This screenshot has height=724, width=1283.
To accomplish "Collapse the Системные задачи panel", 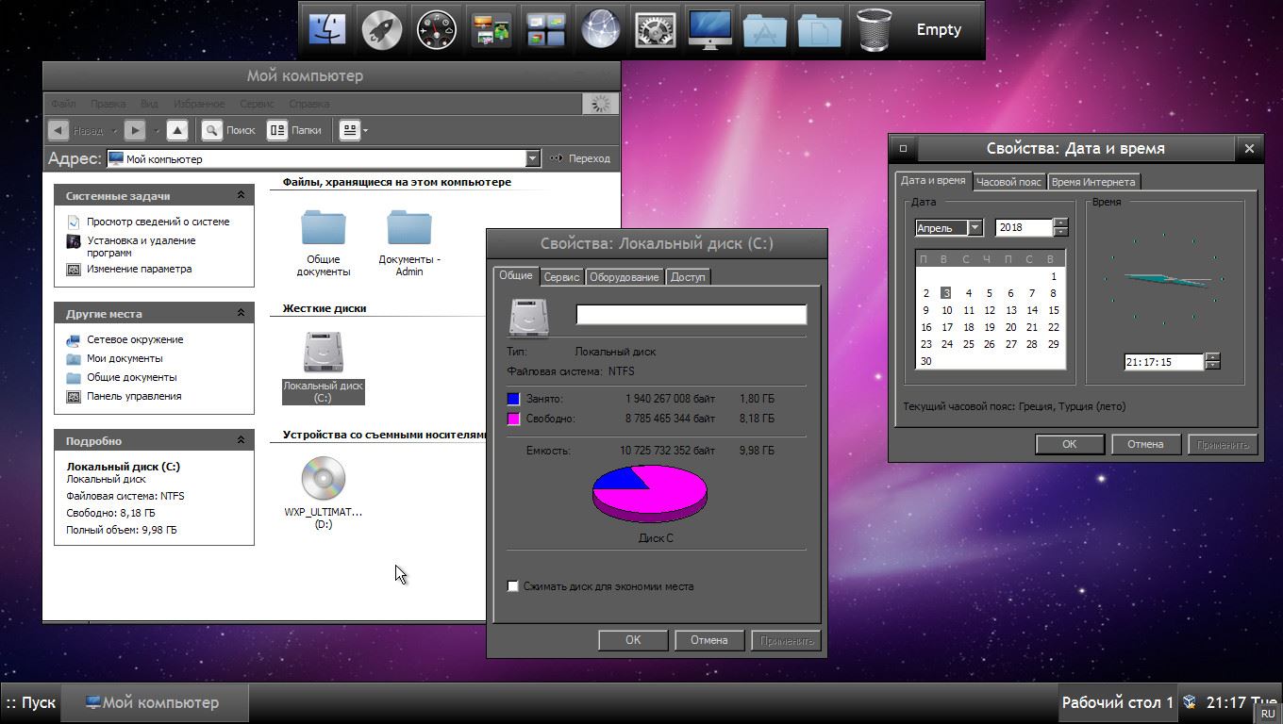I will click(241, 195).
